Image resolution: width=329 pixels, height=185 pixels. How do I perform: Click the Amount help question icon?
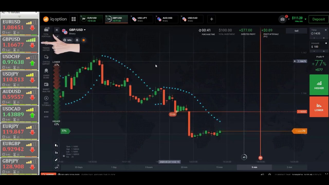[326, 43]
